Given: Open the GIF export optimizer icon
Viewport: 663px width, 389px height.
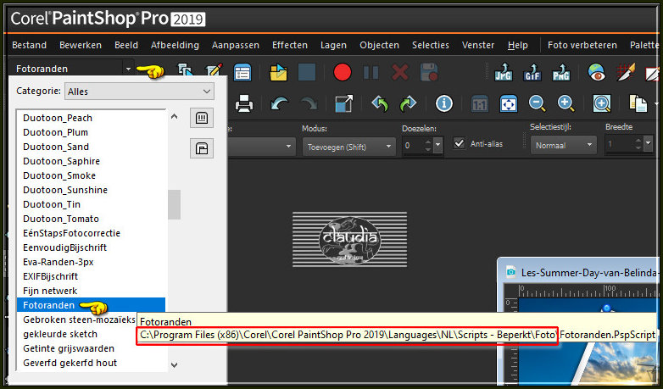Looking at the screenshot, I should pyautogui.click(x=532, y=72).
